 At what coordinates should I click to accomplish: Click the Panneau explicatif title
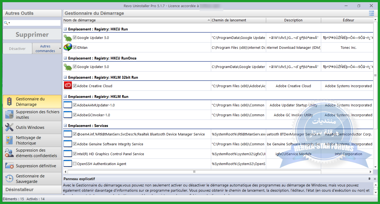pos(79,179)
